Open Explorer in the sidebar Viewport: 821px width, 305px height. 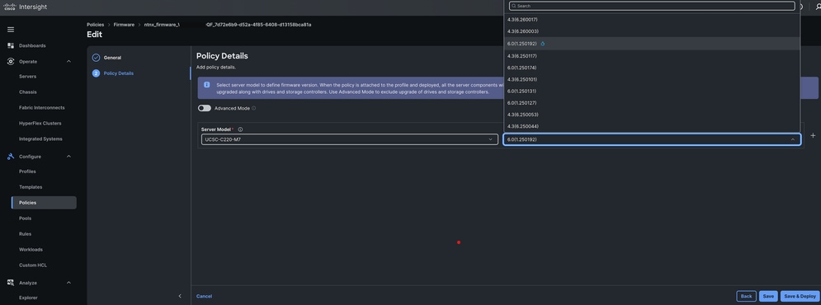click(28, 298)
